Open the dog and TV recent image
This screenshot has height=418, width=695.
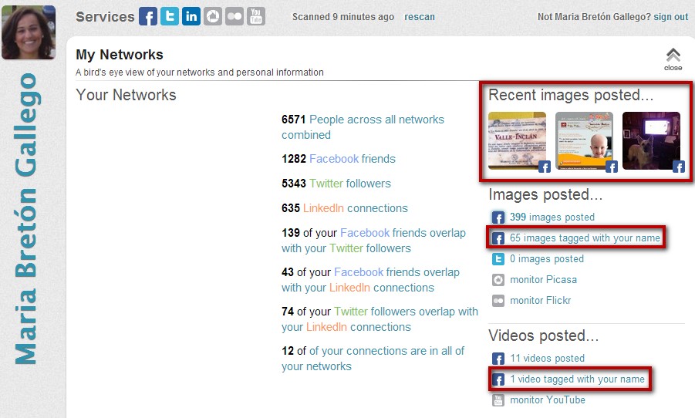pyautogui.click(x=651, y=140)
